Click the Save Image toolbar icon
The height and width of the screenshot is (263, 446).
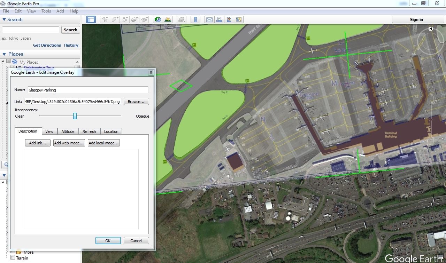click(229, 19)
